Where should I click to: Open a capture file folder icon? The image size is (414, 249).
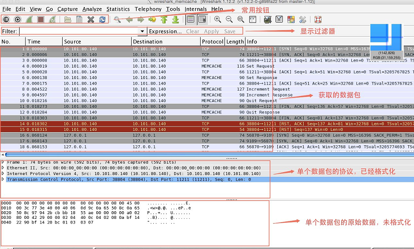pos(68,20)
